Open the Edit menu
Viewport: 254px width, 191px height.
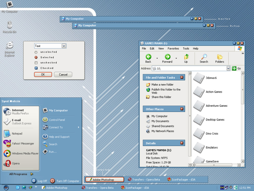[152, 48]
